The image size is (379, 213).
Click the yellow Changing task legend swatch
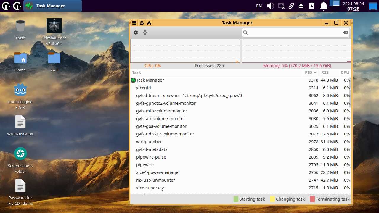point(272,199)
